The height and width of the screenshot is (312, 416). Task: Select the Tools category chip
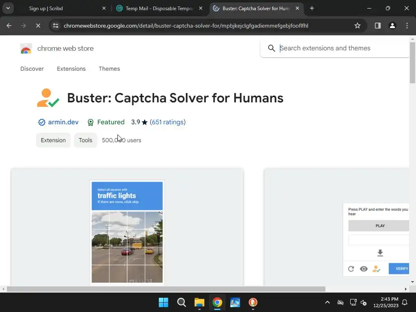point(85,140)
